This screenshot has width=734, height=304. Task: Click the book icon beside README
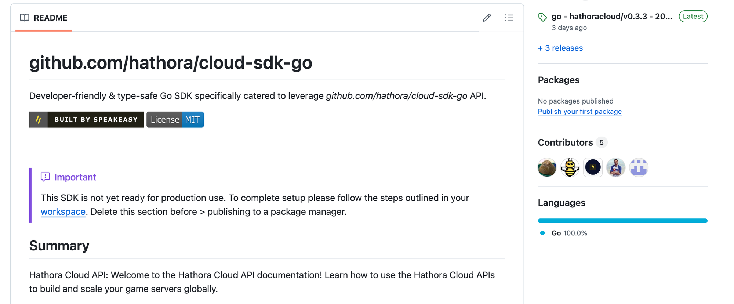click(x=25, y=18)
